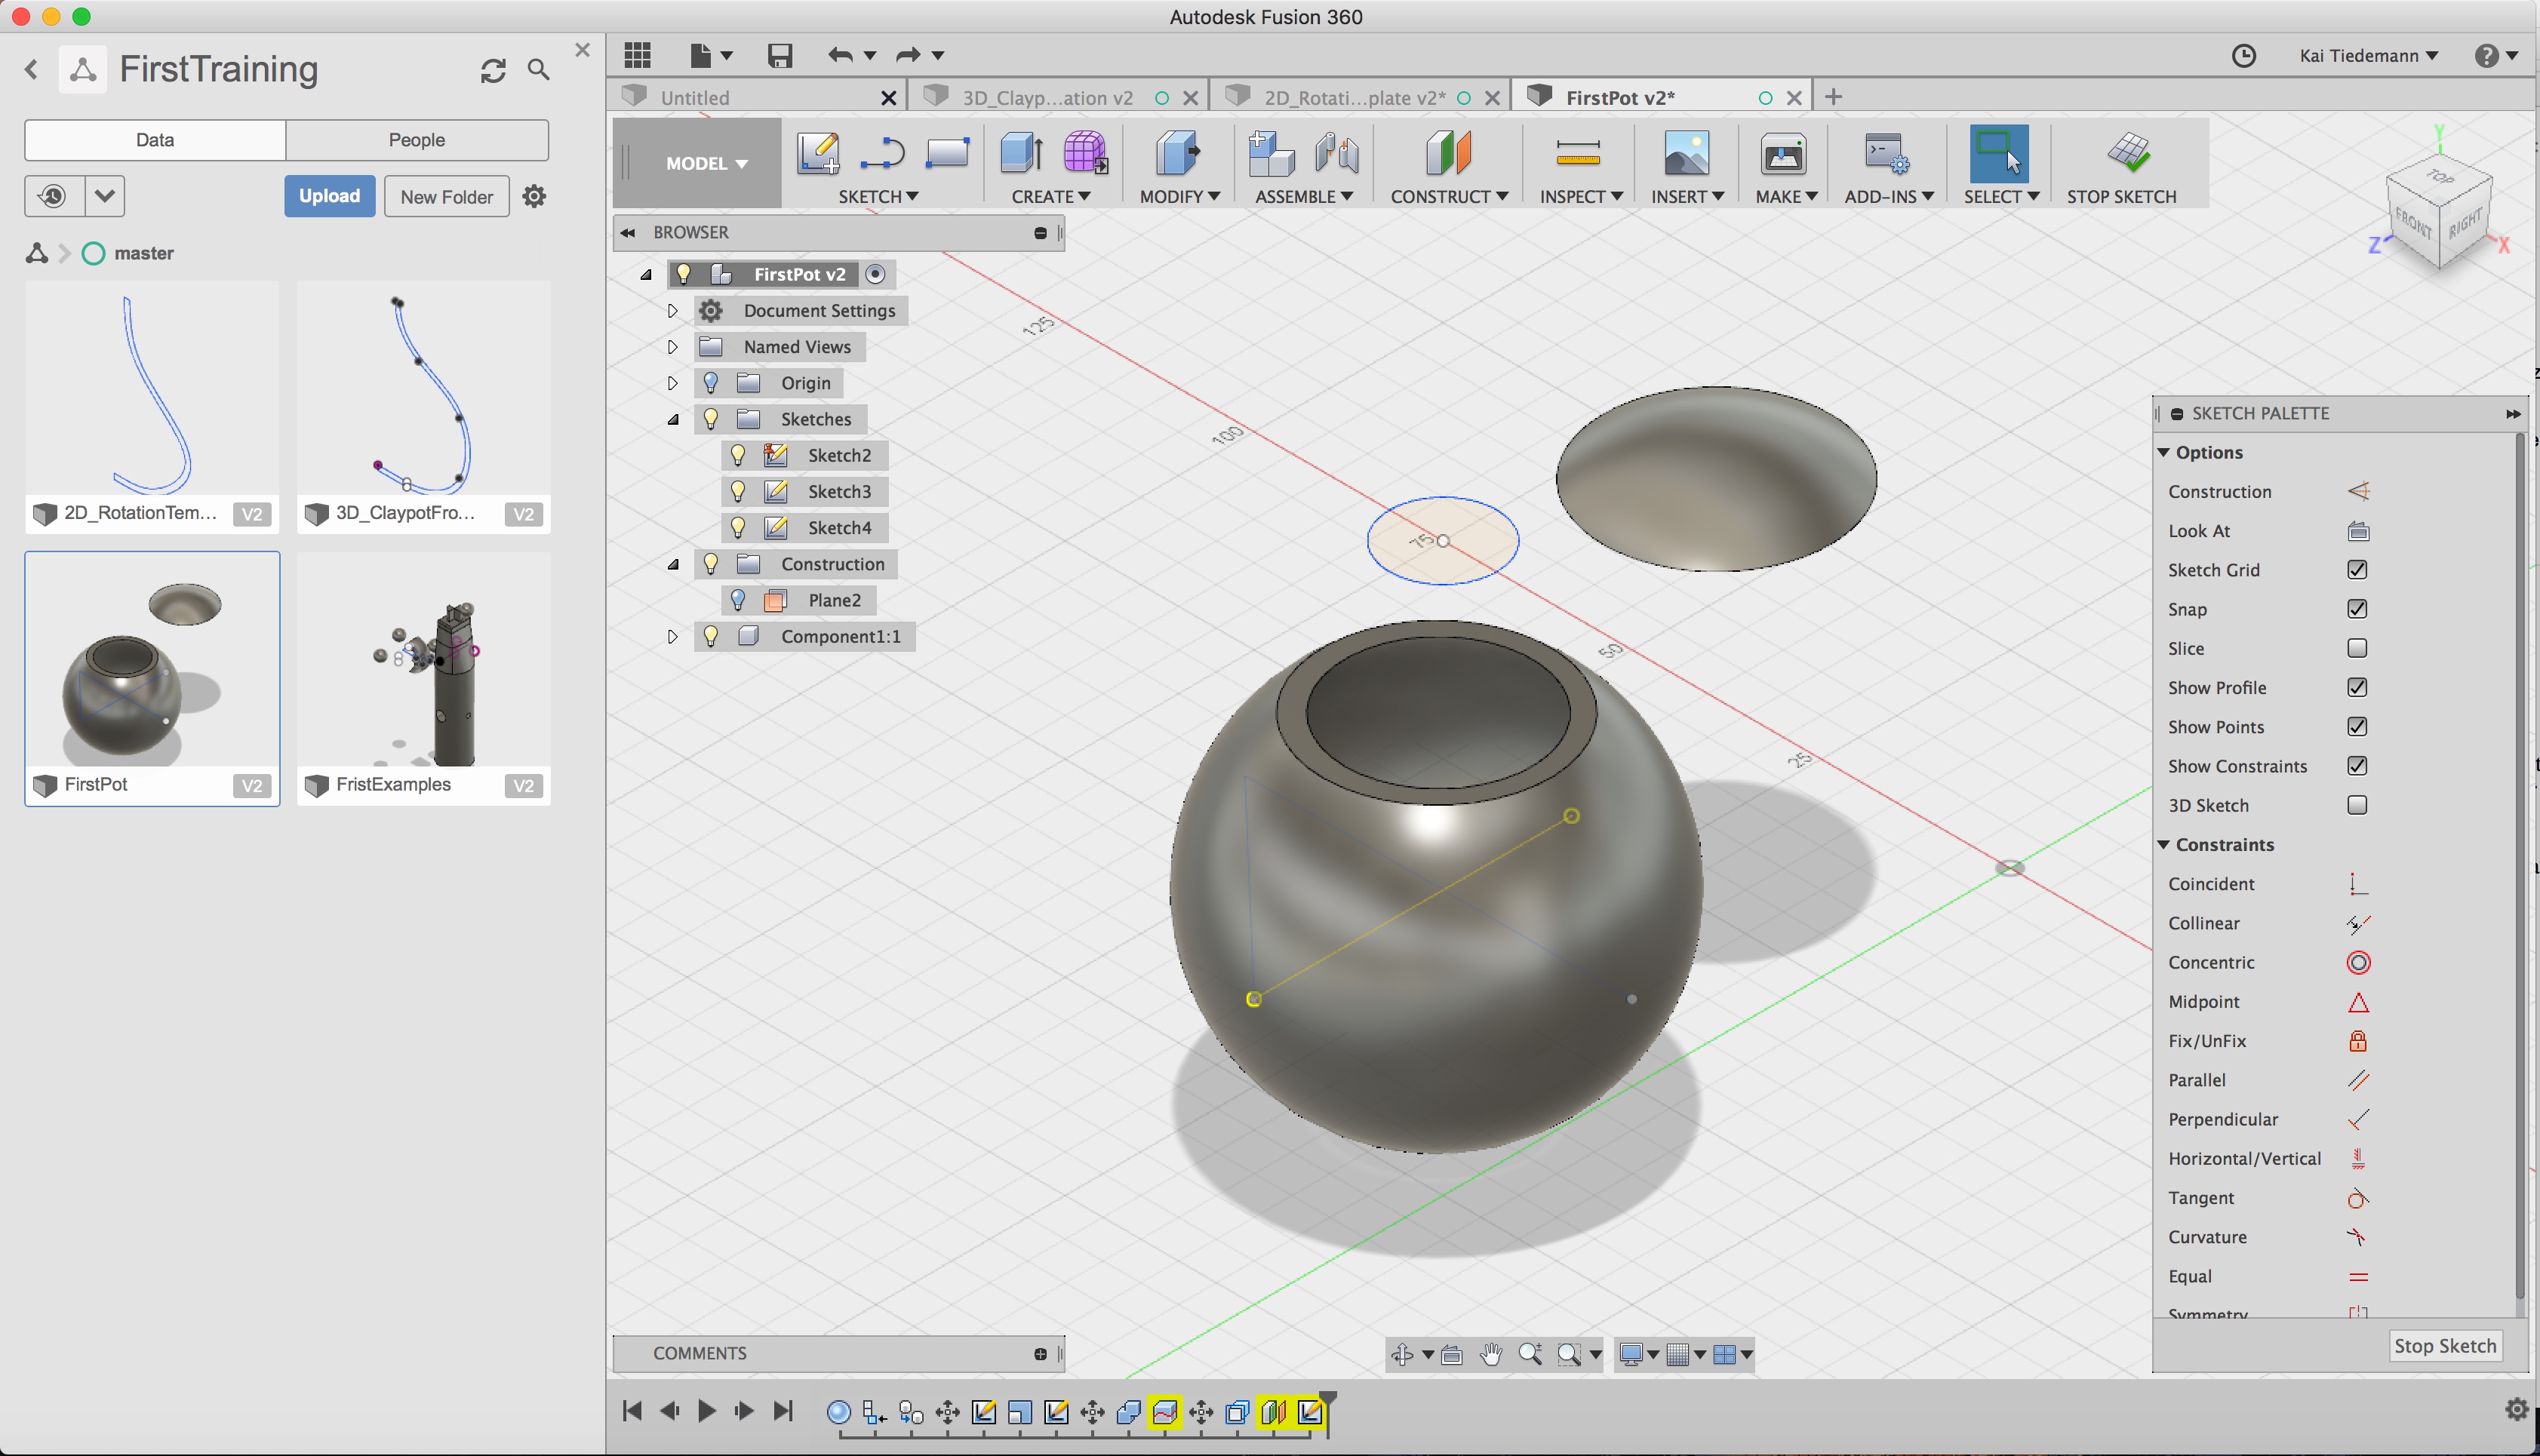Image resolution: width=2540 pixels, height=1456 pixels.
Task: Open the job status clock icon
Action: click(2244, 55)
